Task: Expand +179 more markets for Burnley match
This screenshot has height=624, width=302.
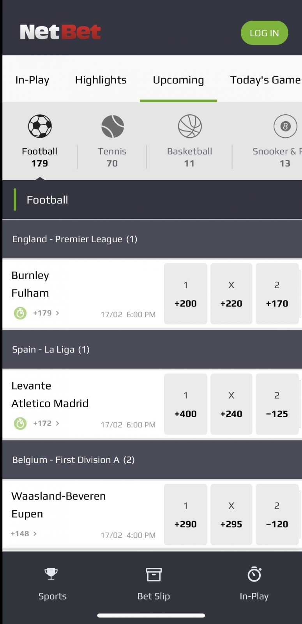Action: point(46,313)
